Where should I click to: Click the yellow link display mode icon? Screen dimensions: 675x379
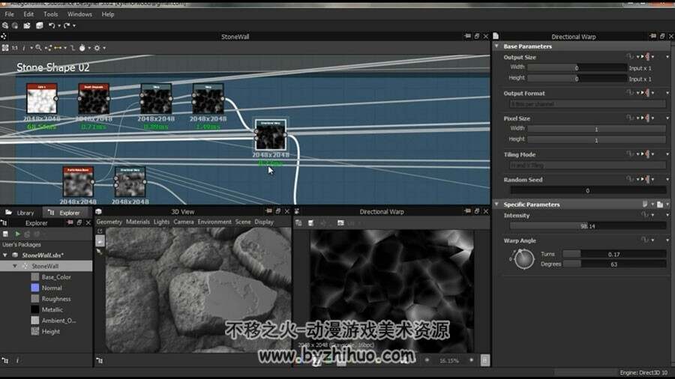(58, 48)
